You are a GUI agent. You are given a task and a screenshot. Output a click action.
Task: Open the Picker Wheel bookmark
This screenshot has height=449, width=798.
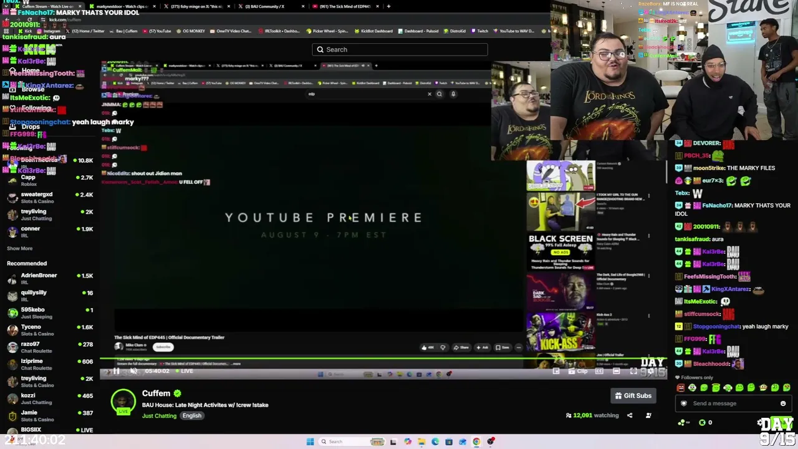(x=326, y=31)
